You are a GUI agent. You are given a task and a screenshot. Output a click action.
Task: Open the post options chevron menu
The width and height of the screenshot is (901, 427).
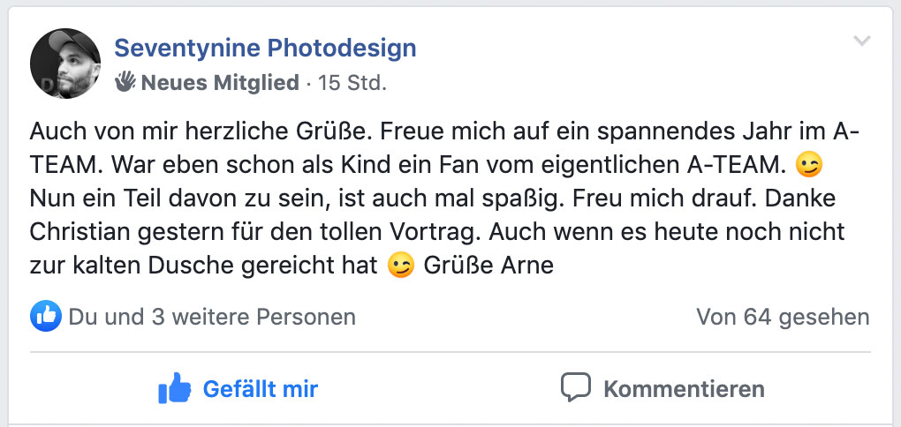coord(862,41)
